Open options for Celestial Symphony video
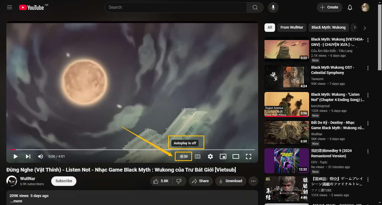Viewport: 382px width, 205px height. pyautogui.click(x=368, y=68)
